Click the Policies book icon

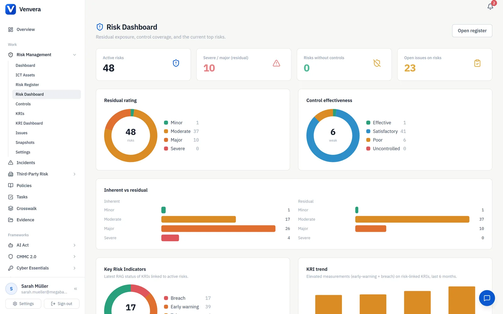click(11, 186)
